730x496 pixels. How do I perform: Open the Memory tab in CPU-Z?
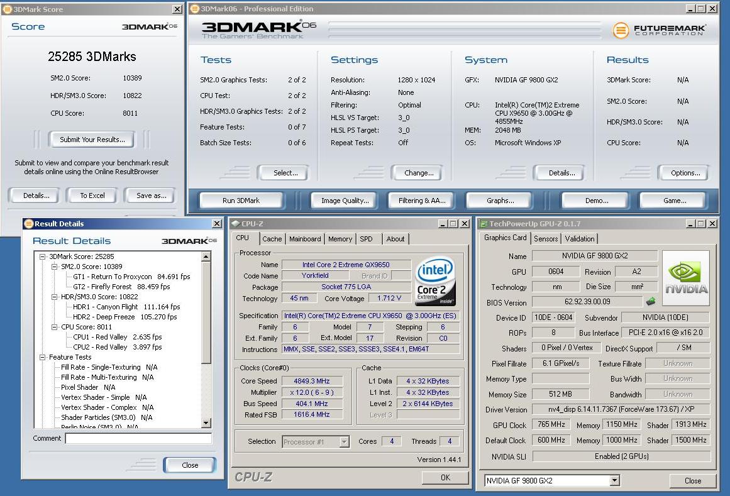coord(340,239)
